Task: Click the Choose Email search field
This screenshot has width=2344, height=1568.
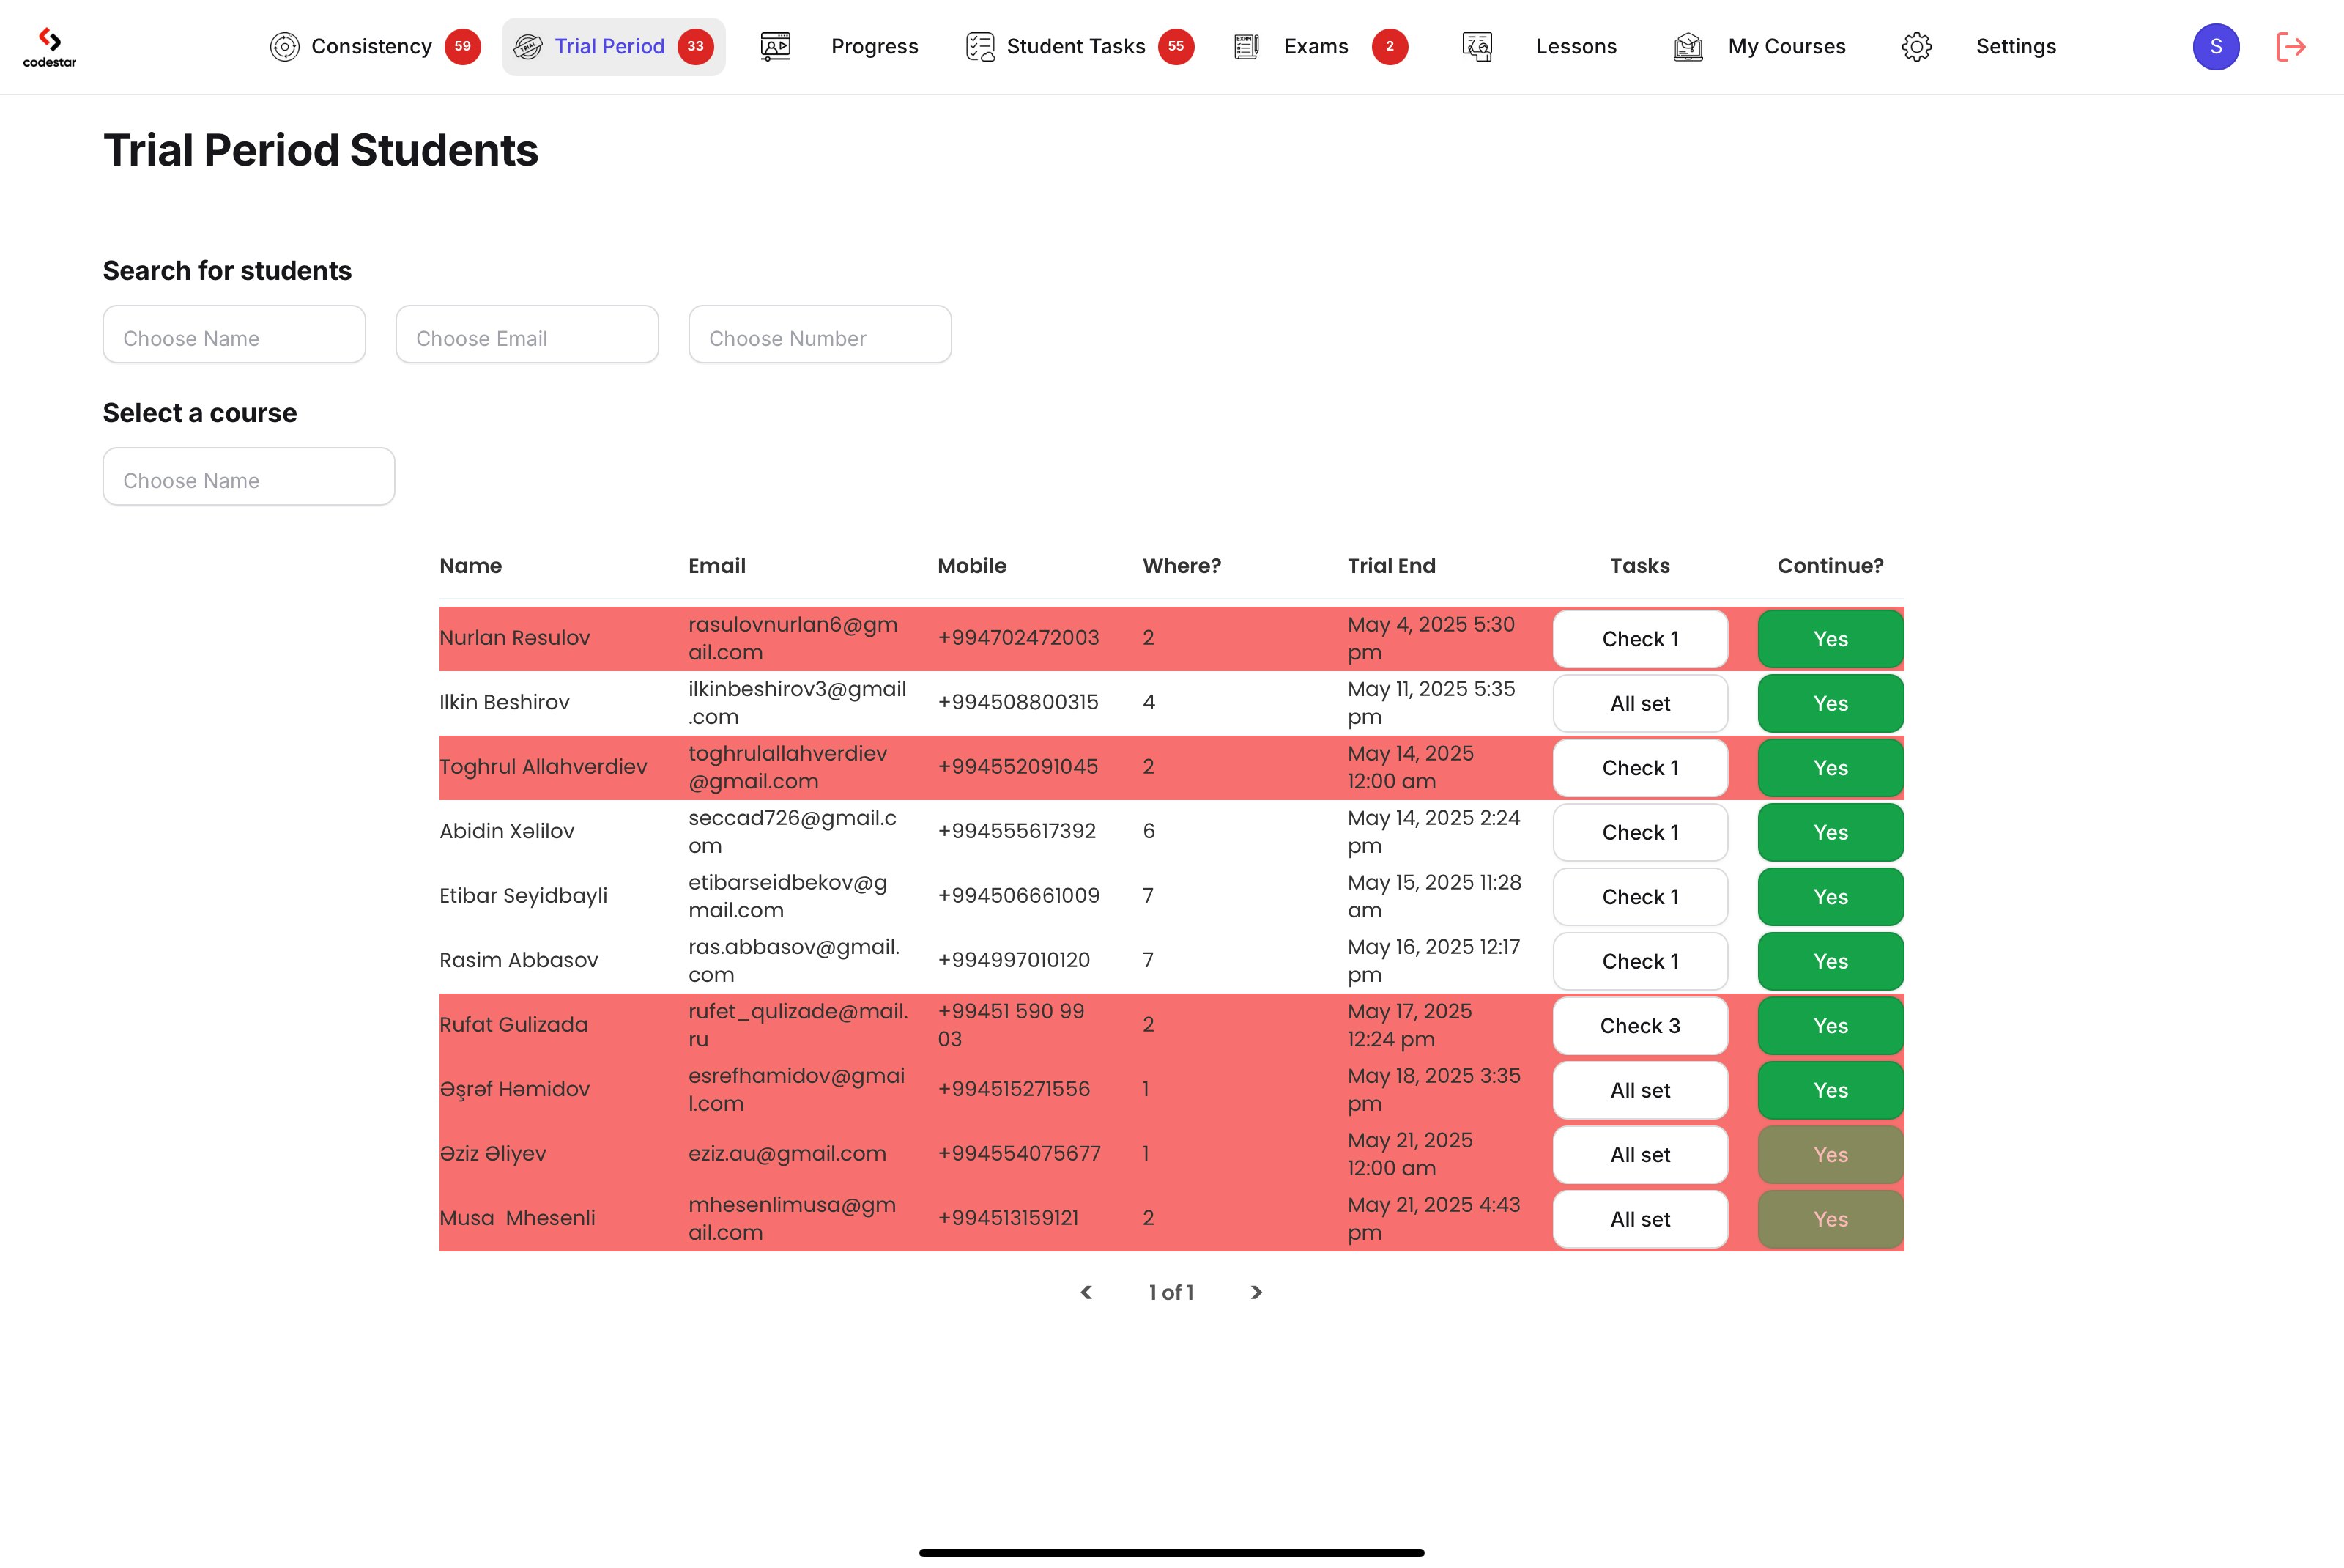Action: (x=527, y=335)
